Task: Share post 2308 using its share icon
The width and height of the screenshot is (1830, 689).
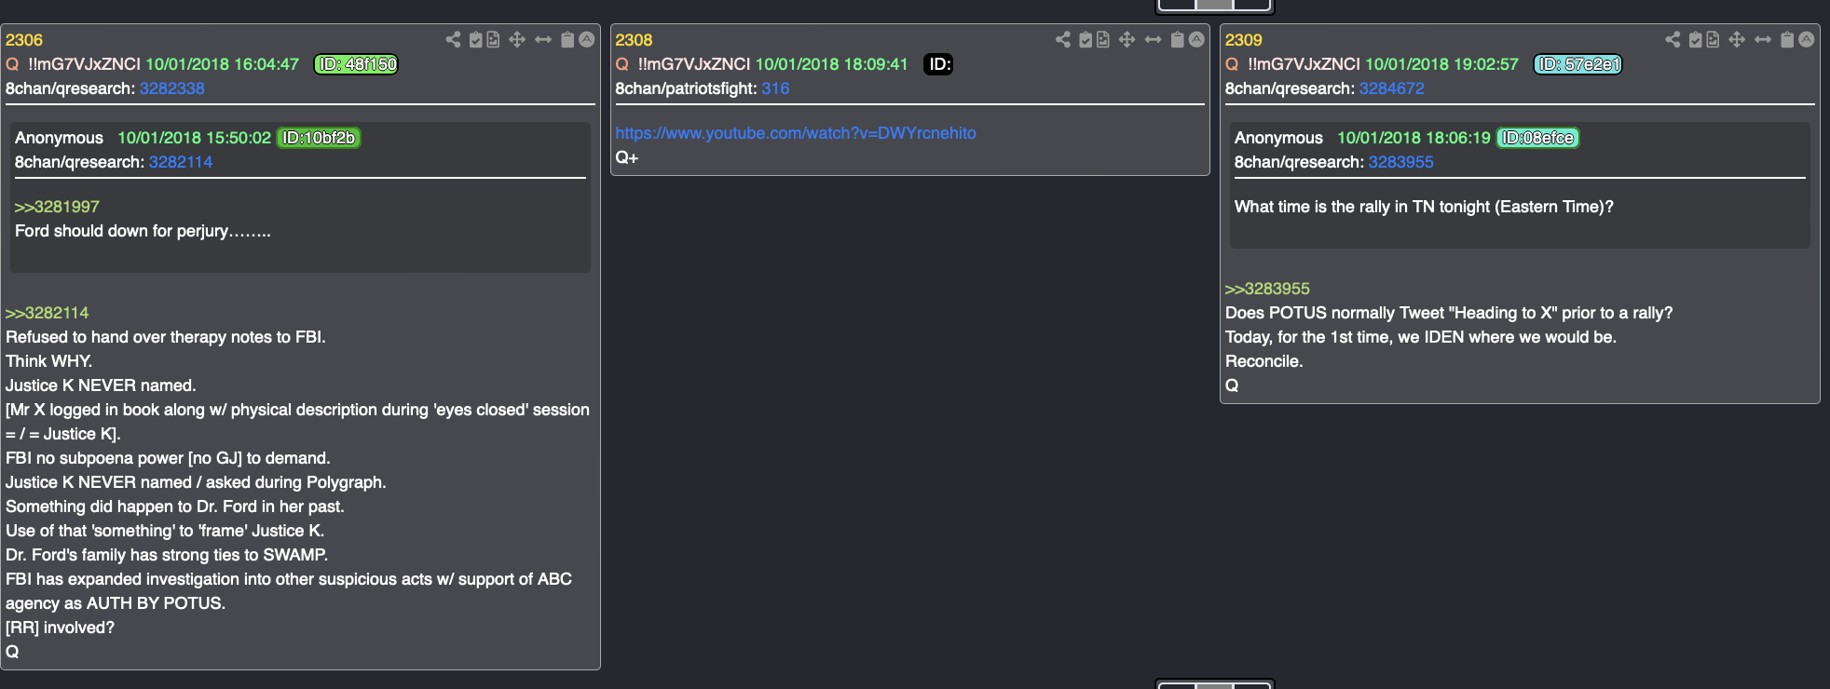Action: click(1063, 39)
